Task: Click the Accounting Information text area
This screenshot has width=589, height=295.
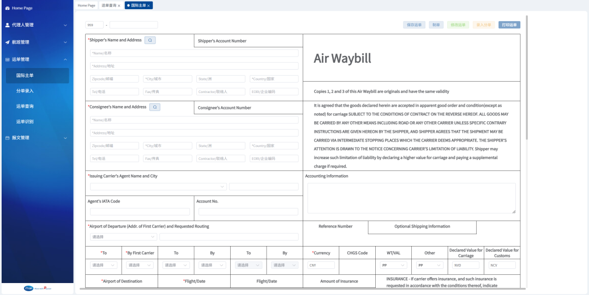Action: pyautogui.click(x=411, y=198)
